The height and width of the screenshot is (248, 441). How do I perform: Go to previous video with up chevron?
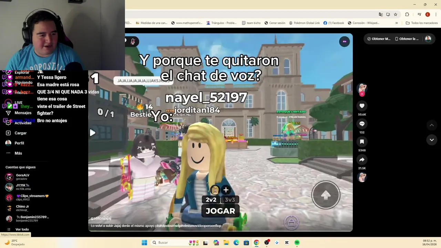click(x=432, y=125)
